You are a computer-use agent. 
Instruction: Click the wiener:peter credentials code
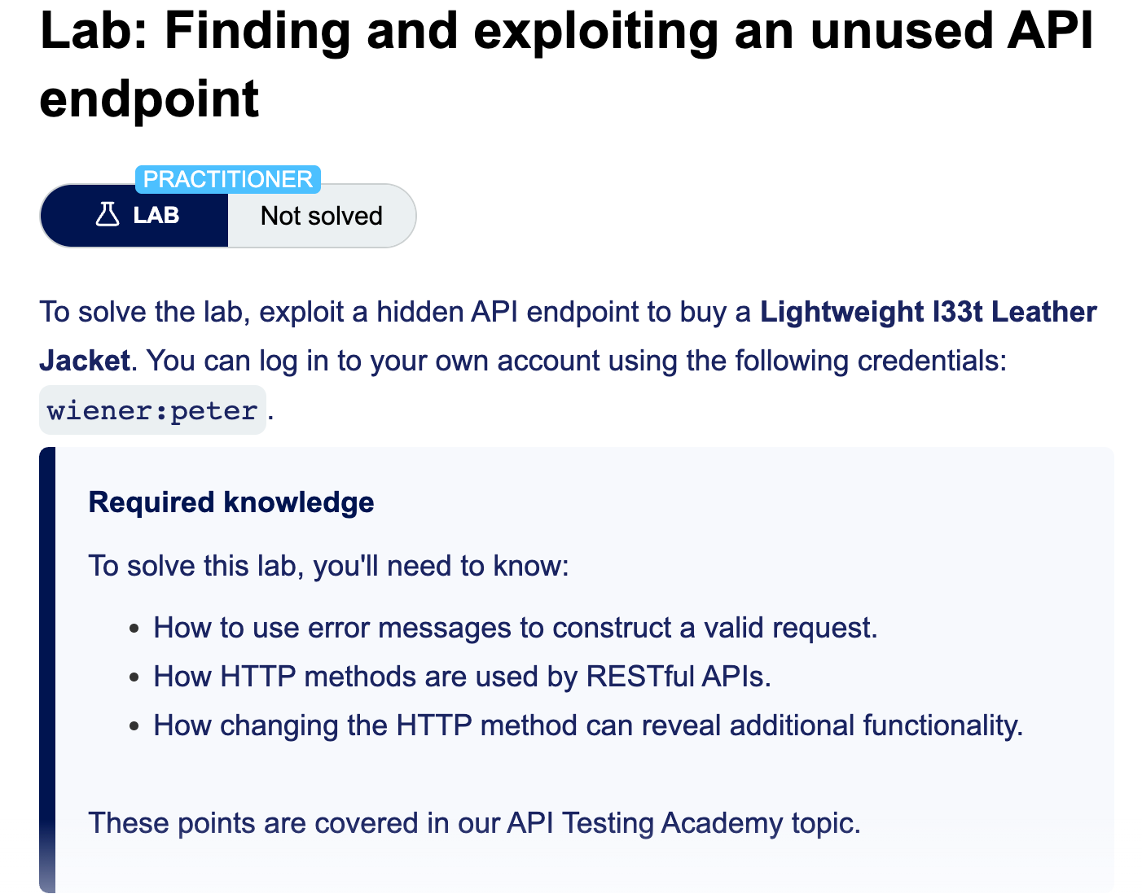click(x=152, y=410)
